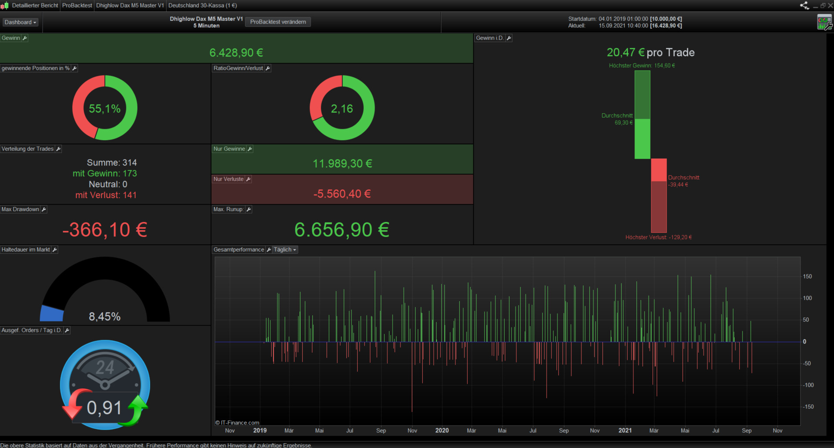Viewport: 834px width, 448px height.
Task: Open wrench settings for Nur Verluste panel
Action: click(x=248, y=179)
